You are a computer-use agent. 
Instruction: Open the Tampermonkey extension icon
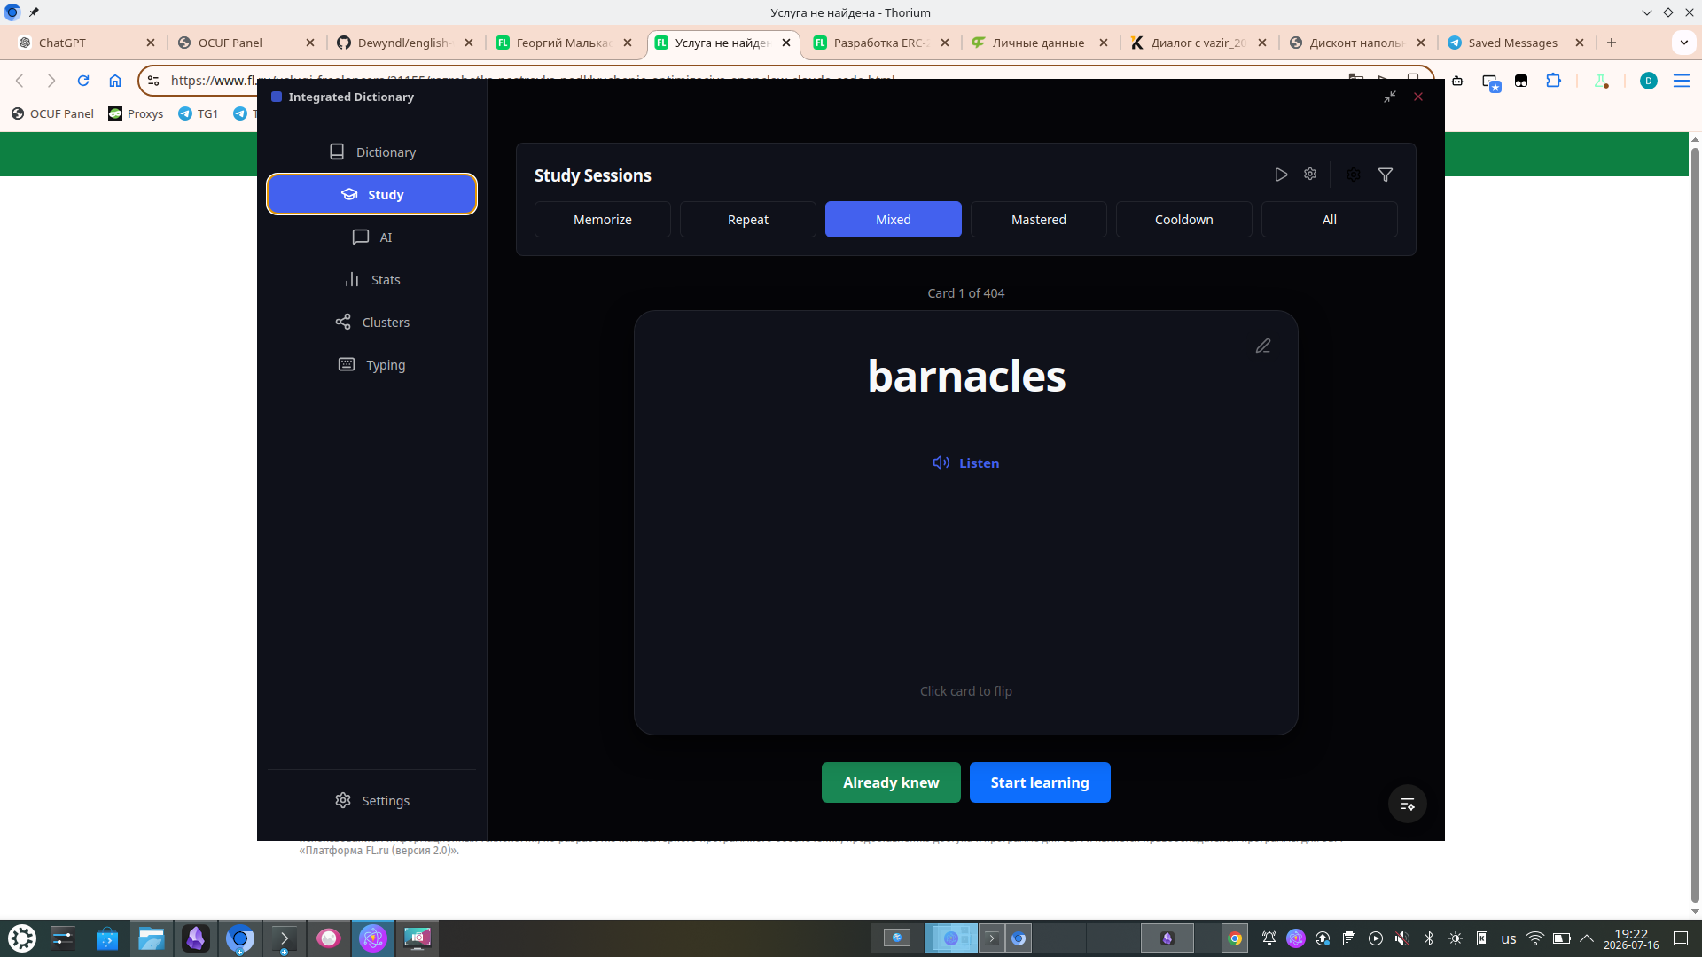(x=1521, y=81)
